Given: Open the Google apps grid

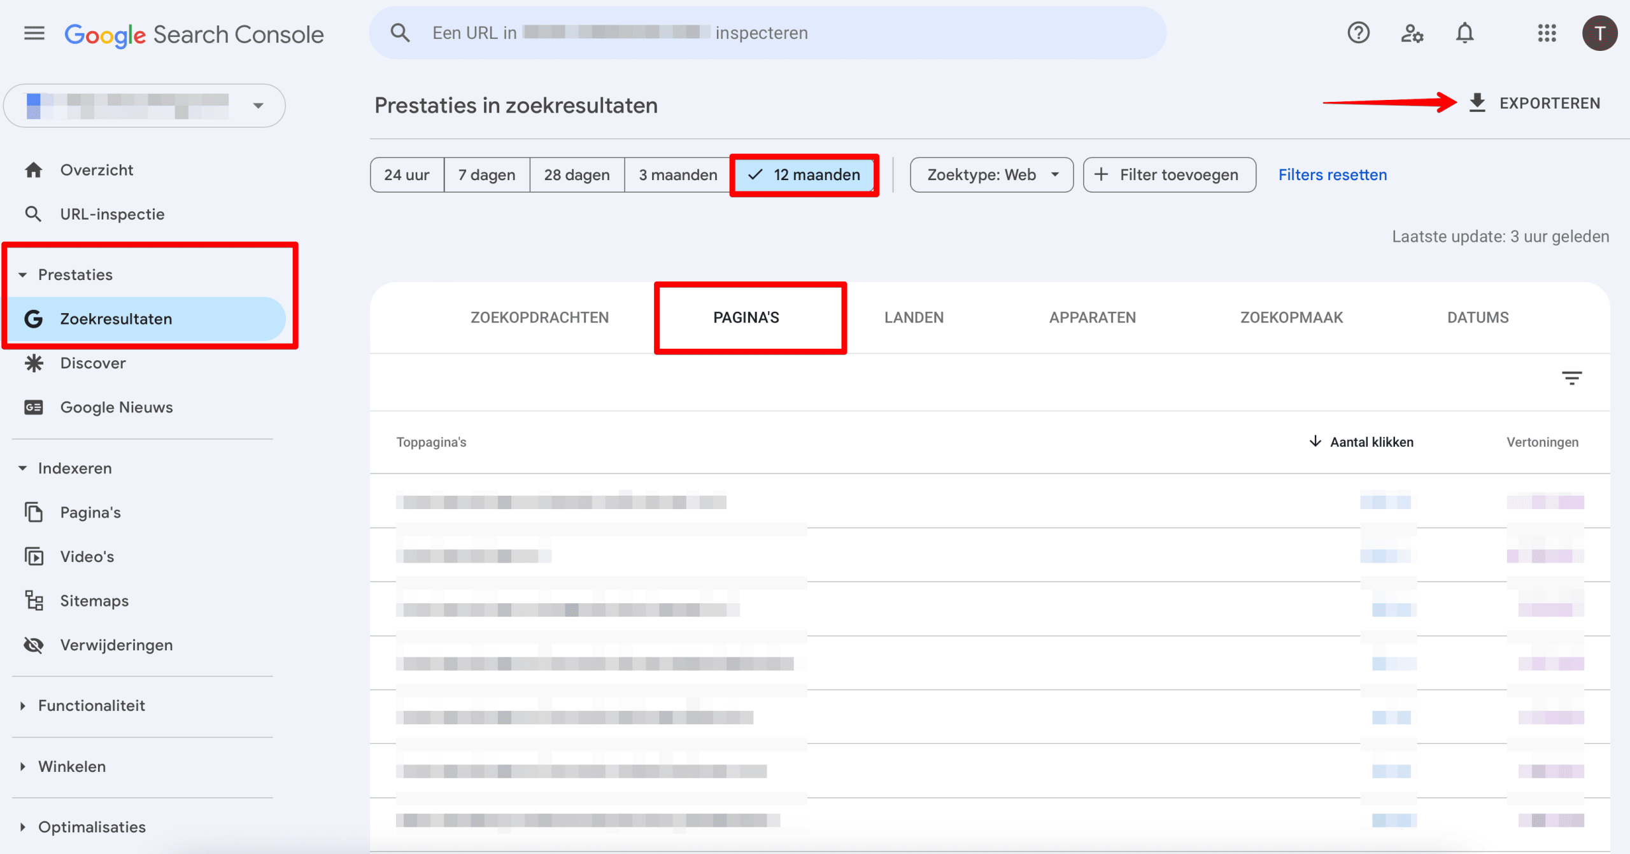Looking at the screenshot, I should point(1547,32).
